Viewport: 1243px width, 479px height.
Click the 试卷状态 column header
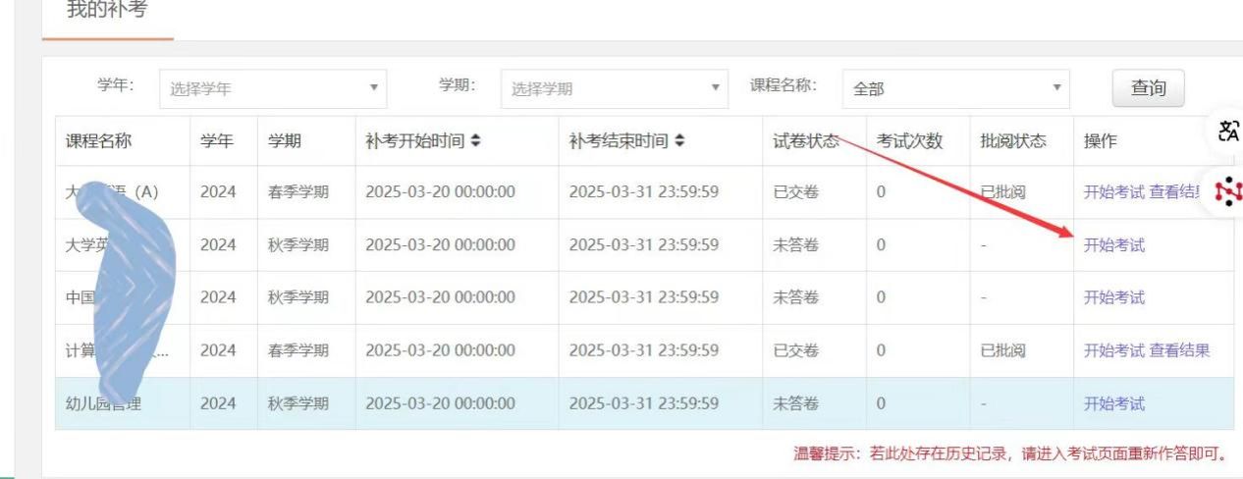click(806, 141)
